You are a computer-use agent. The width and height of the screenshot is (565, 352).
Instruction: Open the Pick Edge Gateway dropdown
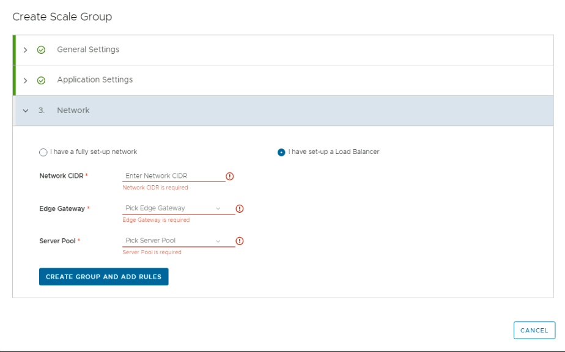171,208
